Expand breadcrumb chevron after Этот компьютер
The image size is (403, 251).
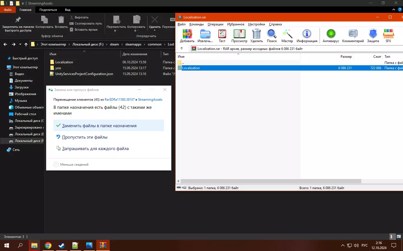[x=69, y=44]
